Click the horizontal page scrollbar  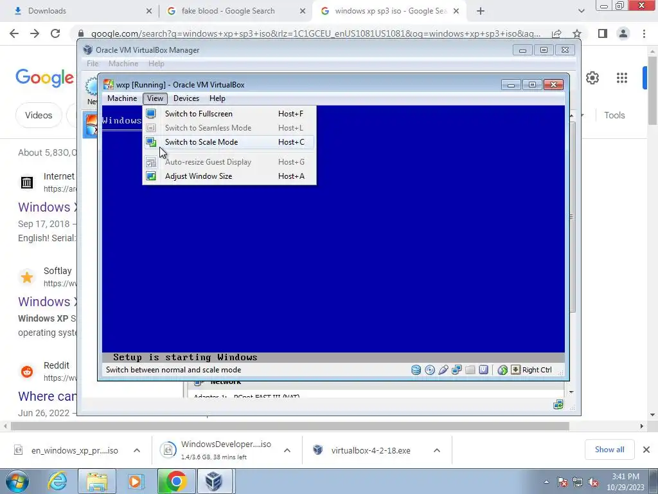(290, 426)
